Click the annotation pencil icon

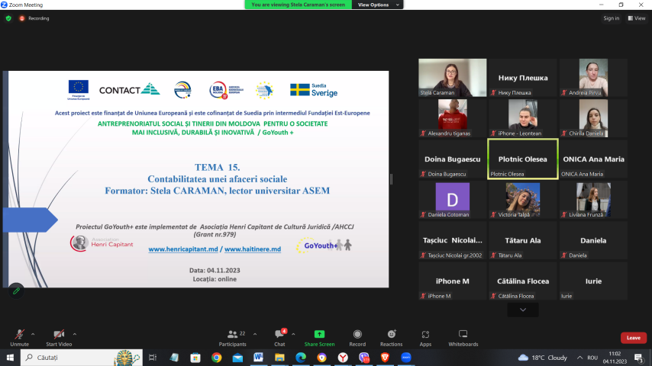coord(16,291)
